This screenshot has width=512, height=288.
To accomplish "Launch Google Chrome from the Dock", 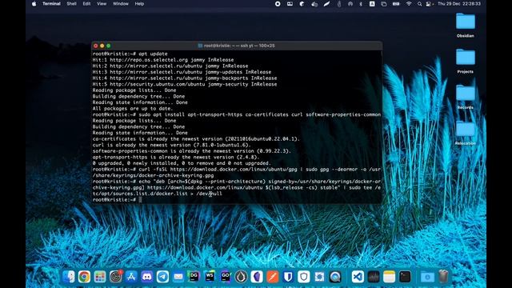I will coord(84,277).
